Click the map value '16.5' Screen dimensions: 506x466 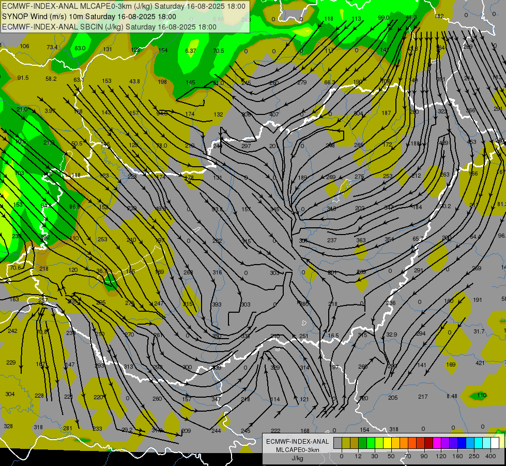point(333,336)
